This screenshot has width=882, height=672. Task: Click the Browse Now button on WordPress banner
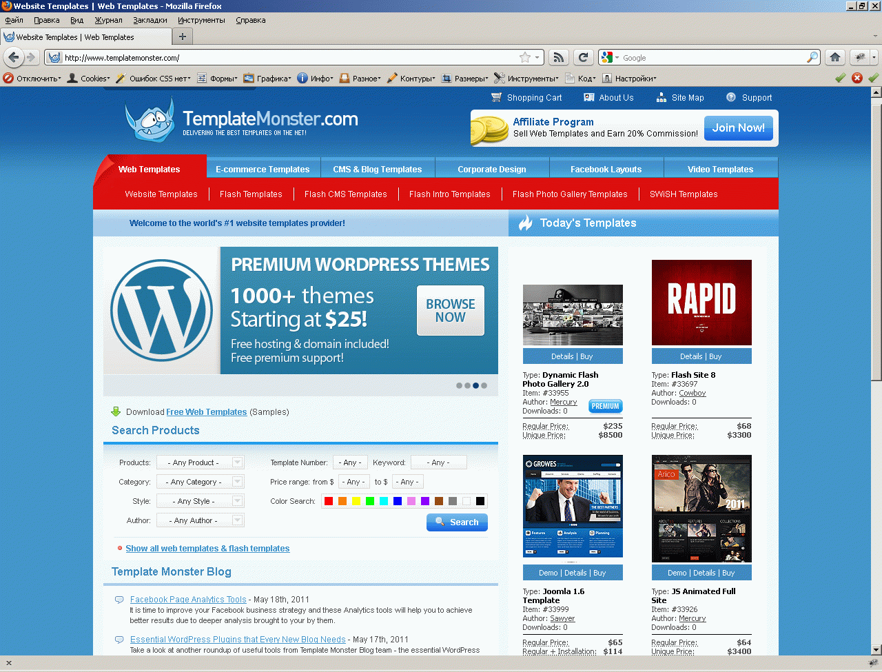point(451,311)
